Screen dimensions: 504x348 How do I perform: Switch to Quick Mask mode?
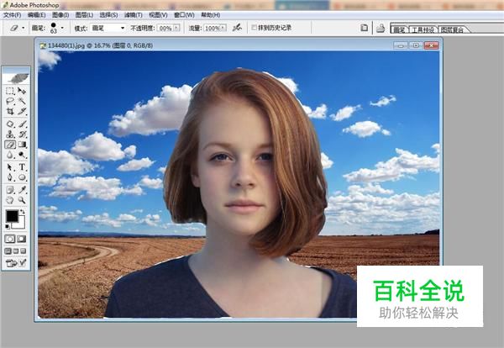(x=22, y=239)
